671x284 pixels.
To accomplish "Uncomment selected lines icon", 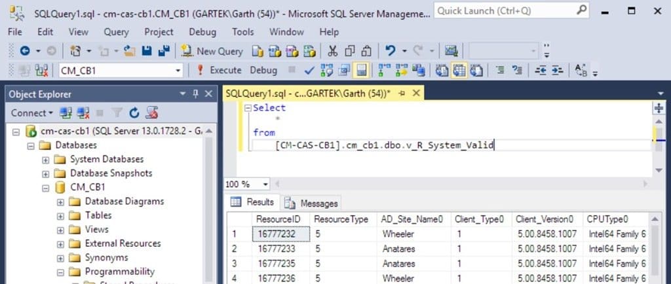I will coord(518,71).
